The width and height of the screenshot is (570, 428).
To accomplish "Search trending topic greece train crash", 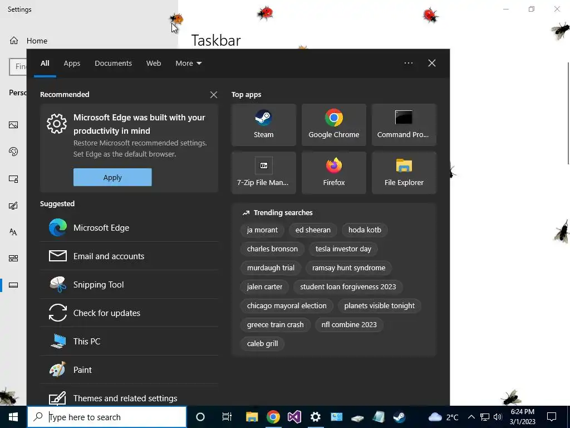I will [x=275, y=324].
